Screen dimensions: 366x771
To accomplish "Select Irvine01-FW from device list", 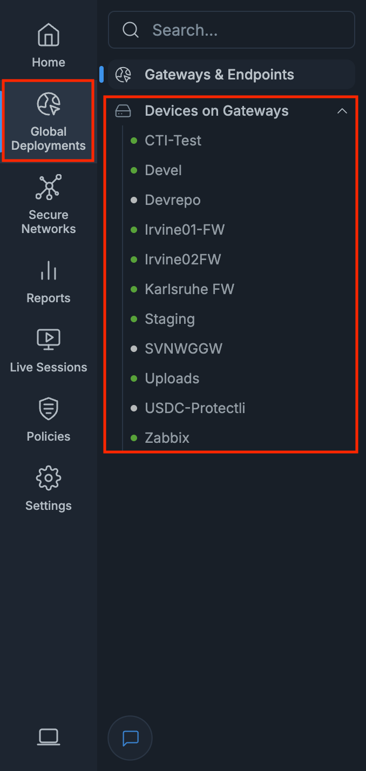I will point(185,230).
